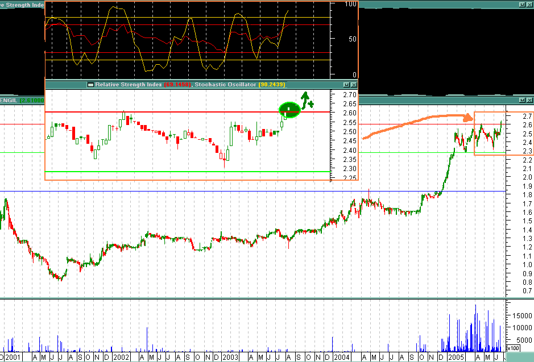Click the 1.8 price on the main chart scale
This screenshot has width=534, height=362.
coord(528,195)
